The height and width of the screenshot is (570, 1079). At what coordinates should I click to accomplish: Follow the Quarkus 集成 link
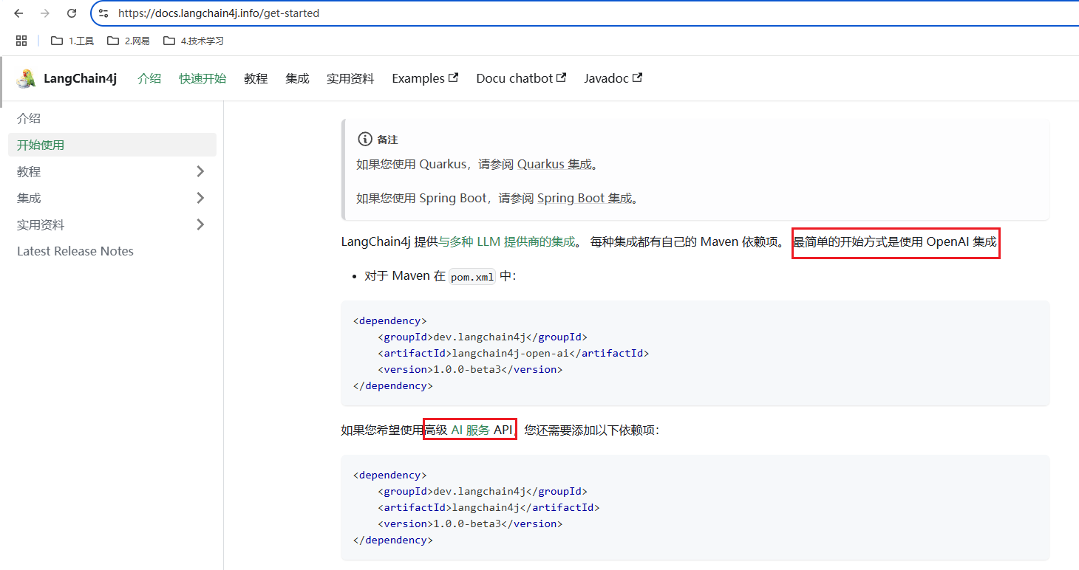pyautogui.click(x=554, y=164)
